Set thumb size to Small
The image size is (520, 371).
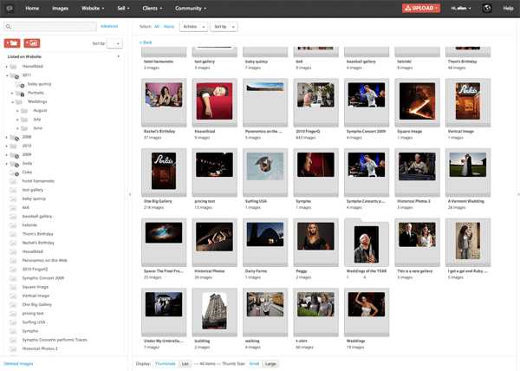(x=254, y=363)
